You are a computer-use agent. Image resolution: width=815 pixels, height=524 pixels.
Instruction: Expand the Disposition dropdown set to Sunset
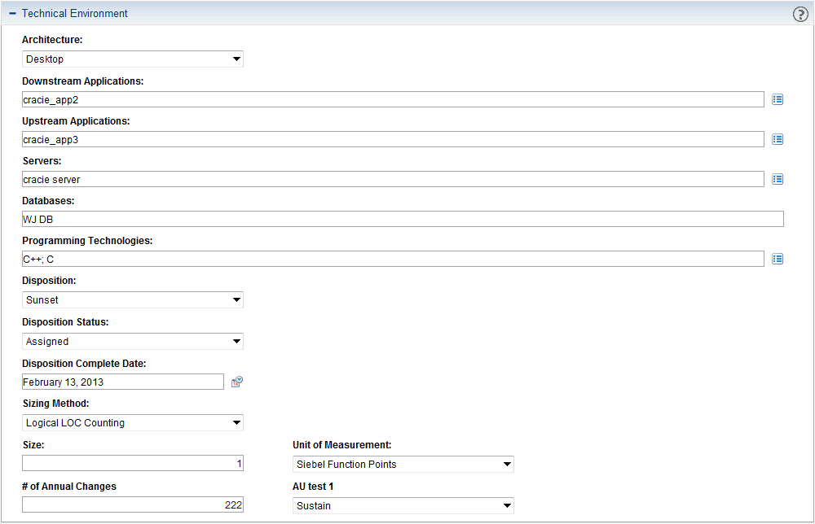(133, 300)
